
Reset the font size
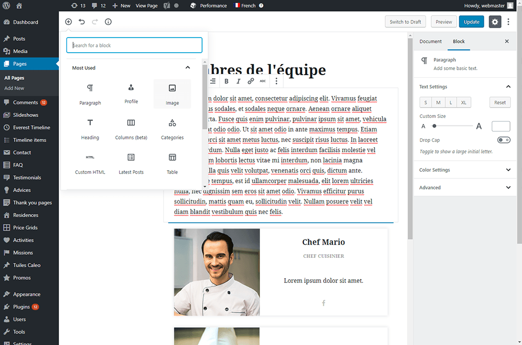tap(500, 103)
